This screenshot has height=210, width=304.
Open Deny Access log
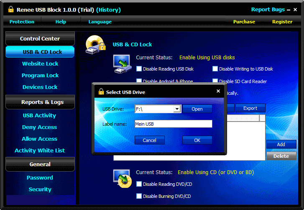(x=39, y=127)
